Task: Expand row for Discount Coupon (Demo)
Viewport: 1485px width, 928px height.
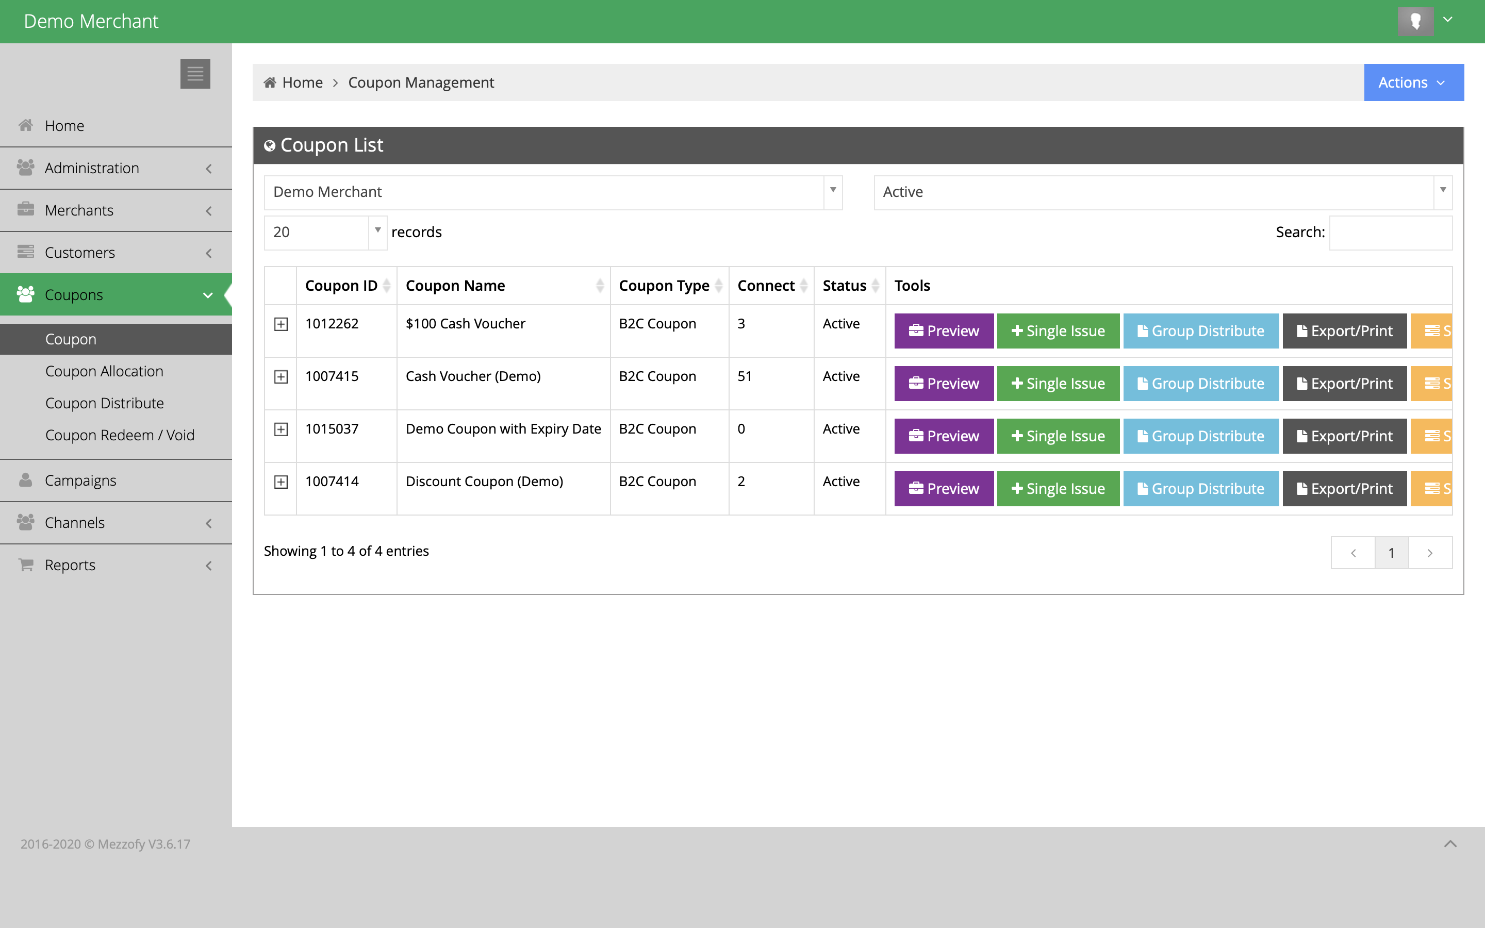Action: click(x=280, y=482)
